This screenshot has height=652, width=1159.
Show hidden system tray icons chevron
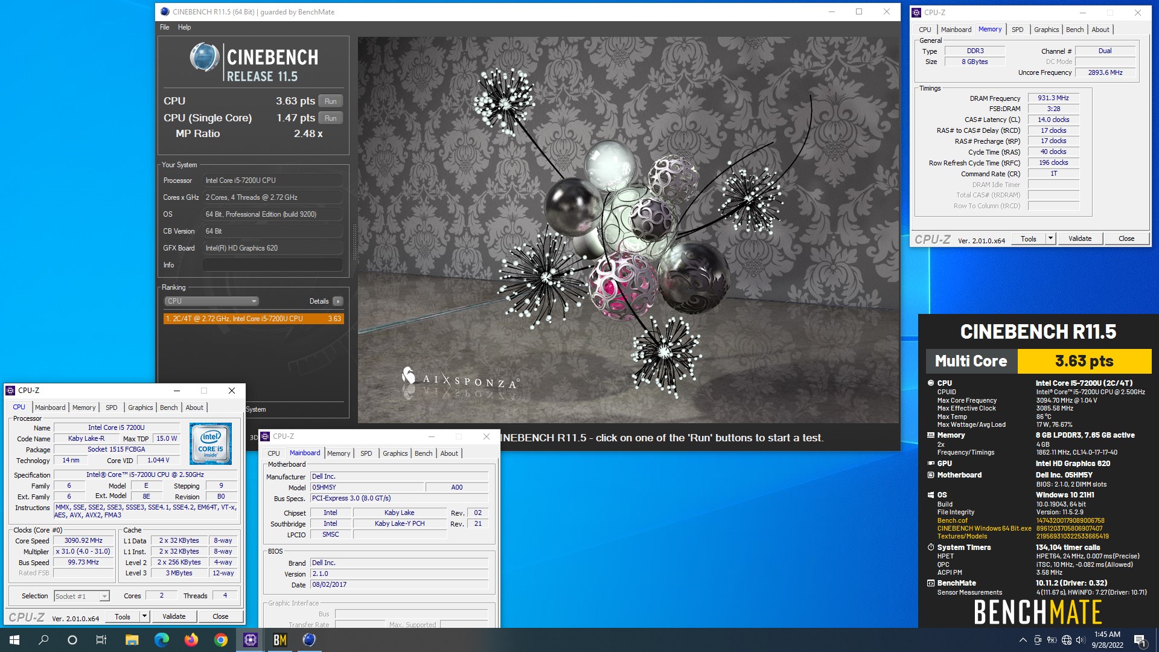(1023, 640)
